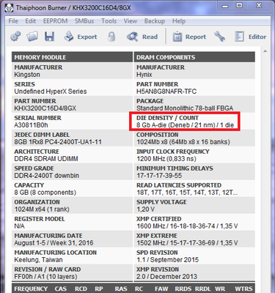Click the RCD column header

coord(81,289)
